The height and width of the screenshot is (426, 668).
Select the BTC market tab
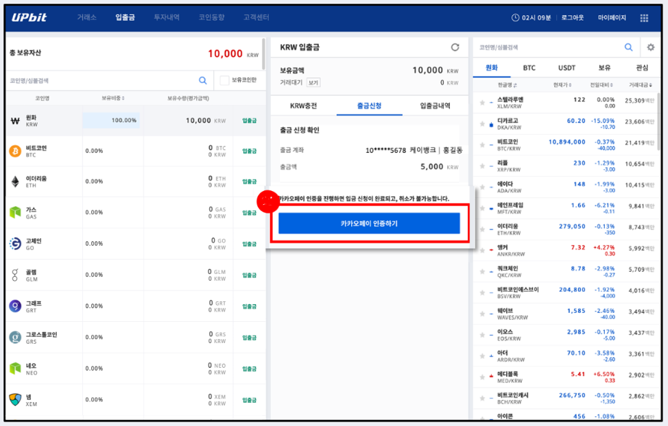pyautogui.click(x=529, y=68)
